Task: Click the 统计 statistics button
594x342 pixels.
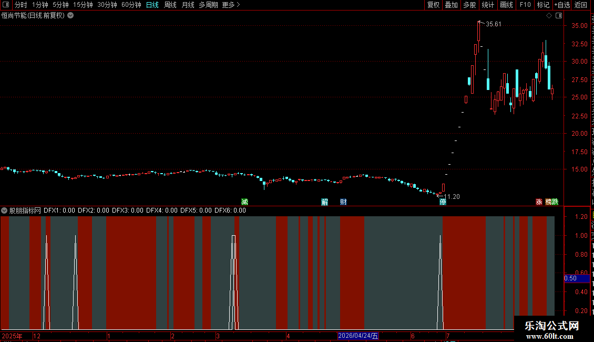Action: point(487,5)
